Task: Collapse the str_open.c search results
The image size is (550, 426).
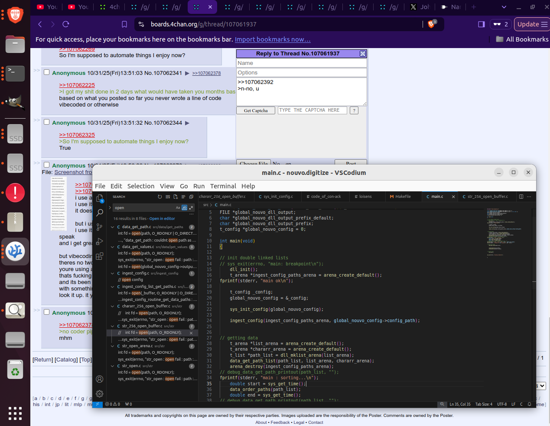Action: [x=113, y=366]
